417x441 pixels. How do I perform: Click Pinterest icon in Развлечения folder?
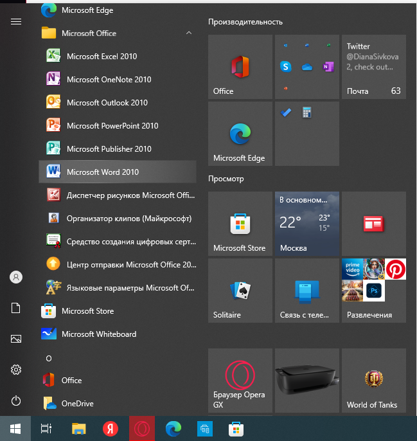pos(395,269)
